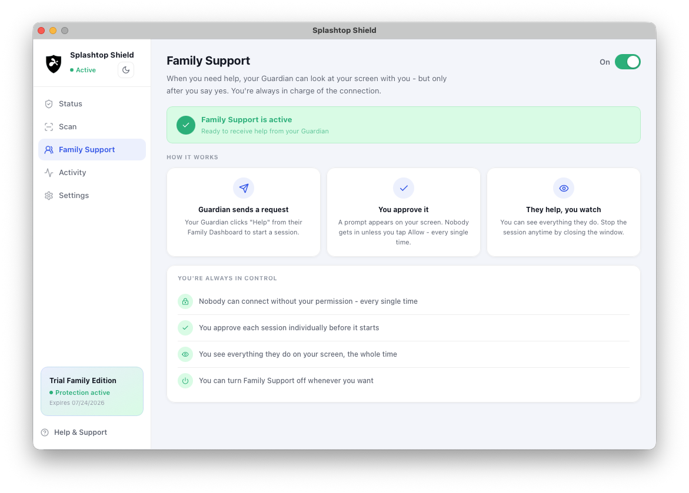Click the Trial Family Edition license card
Screen dimensions: 689x493
(x=92, y=391)
